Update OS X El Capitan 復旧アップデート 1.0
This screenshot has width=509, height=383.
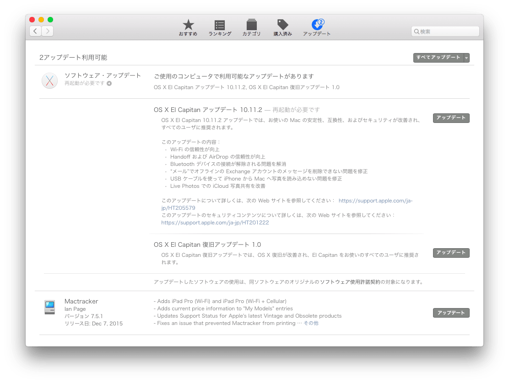[x=451, y=253]
